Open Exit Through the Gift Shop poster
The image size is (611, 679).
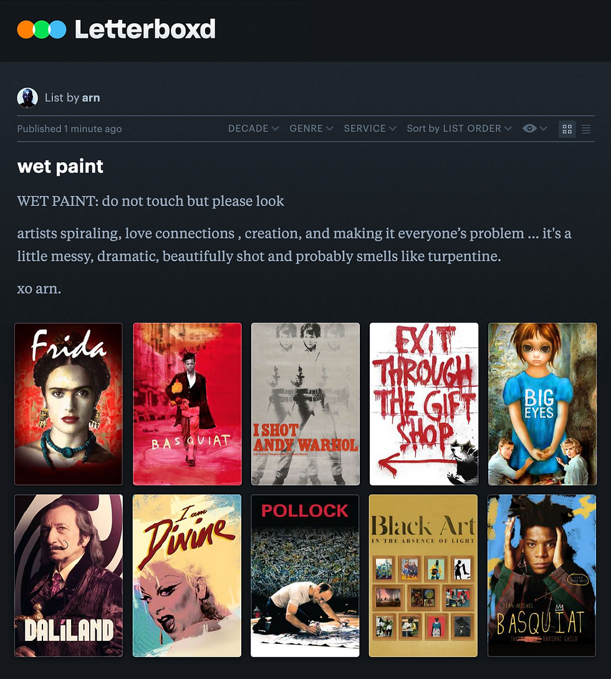tap(424, 403)
